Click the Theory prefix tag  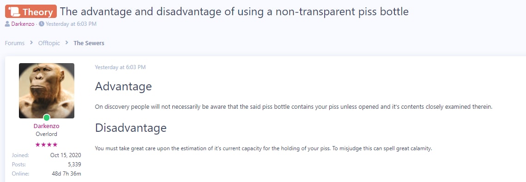point(31,12)
